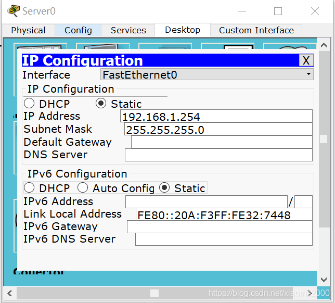Select IPv6 DHCP radio button
Image resolution: width=335 pixels, height=303 pixels.
tap(29, 188)
